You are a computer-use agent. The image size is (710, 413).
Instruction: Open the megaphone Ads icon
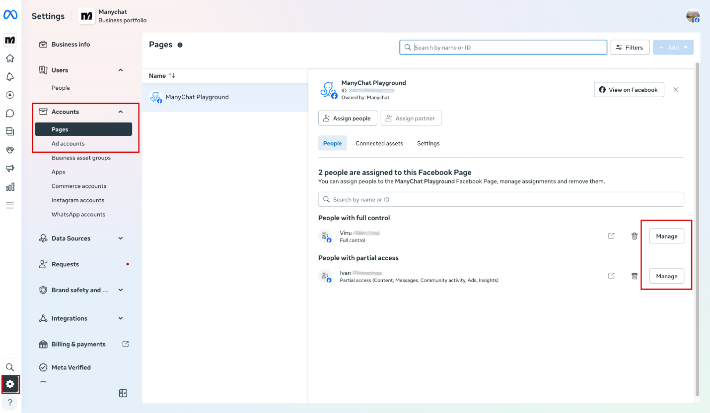(10, 169)
